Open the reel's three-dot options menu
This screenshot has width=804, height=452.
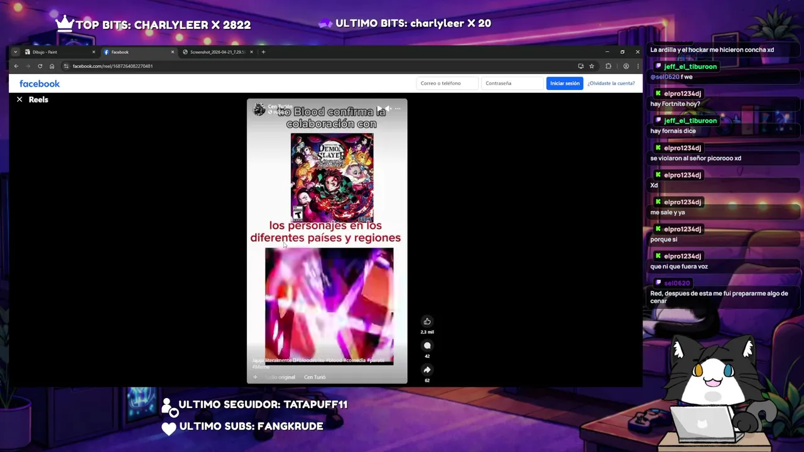tap(398, 109)
